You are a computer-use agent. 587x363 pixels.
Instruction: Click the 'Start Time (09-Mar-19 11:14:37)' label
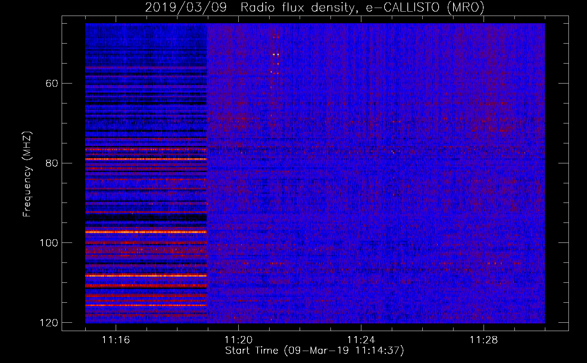tap(315, 351)
